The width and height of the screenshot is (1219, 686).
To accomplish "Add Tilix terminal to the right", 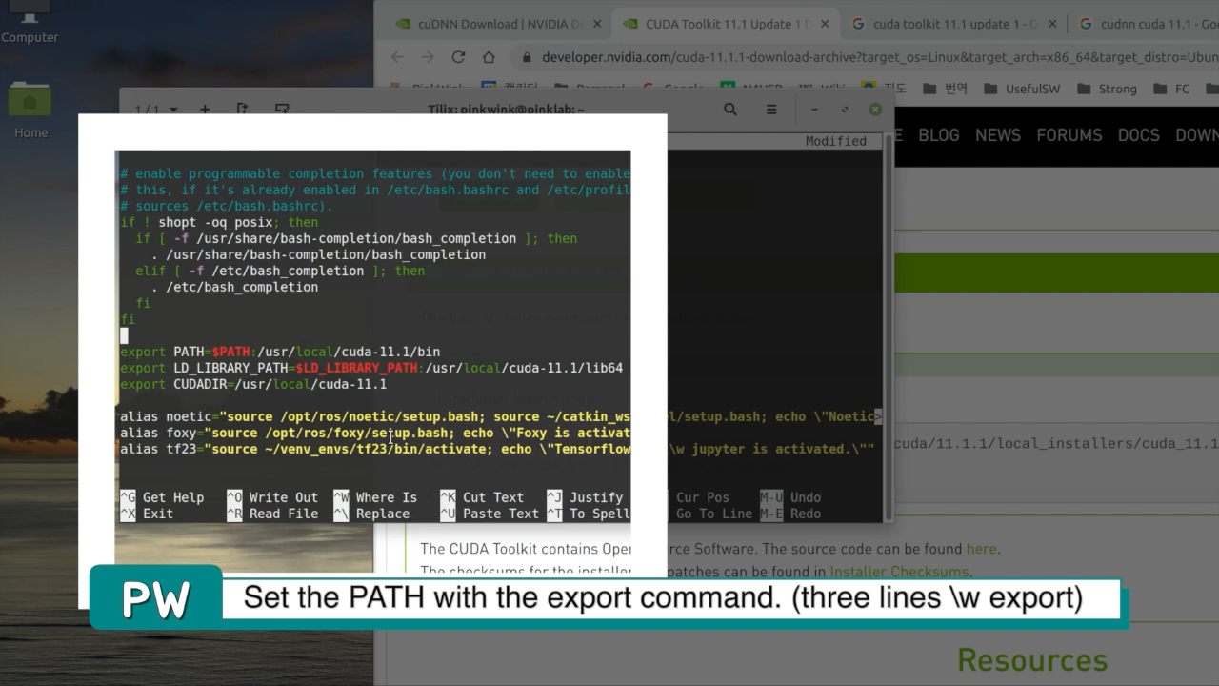I will click(242, 110).
